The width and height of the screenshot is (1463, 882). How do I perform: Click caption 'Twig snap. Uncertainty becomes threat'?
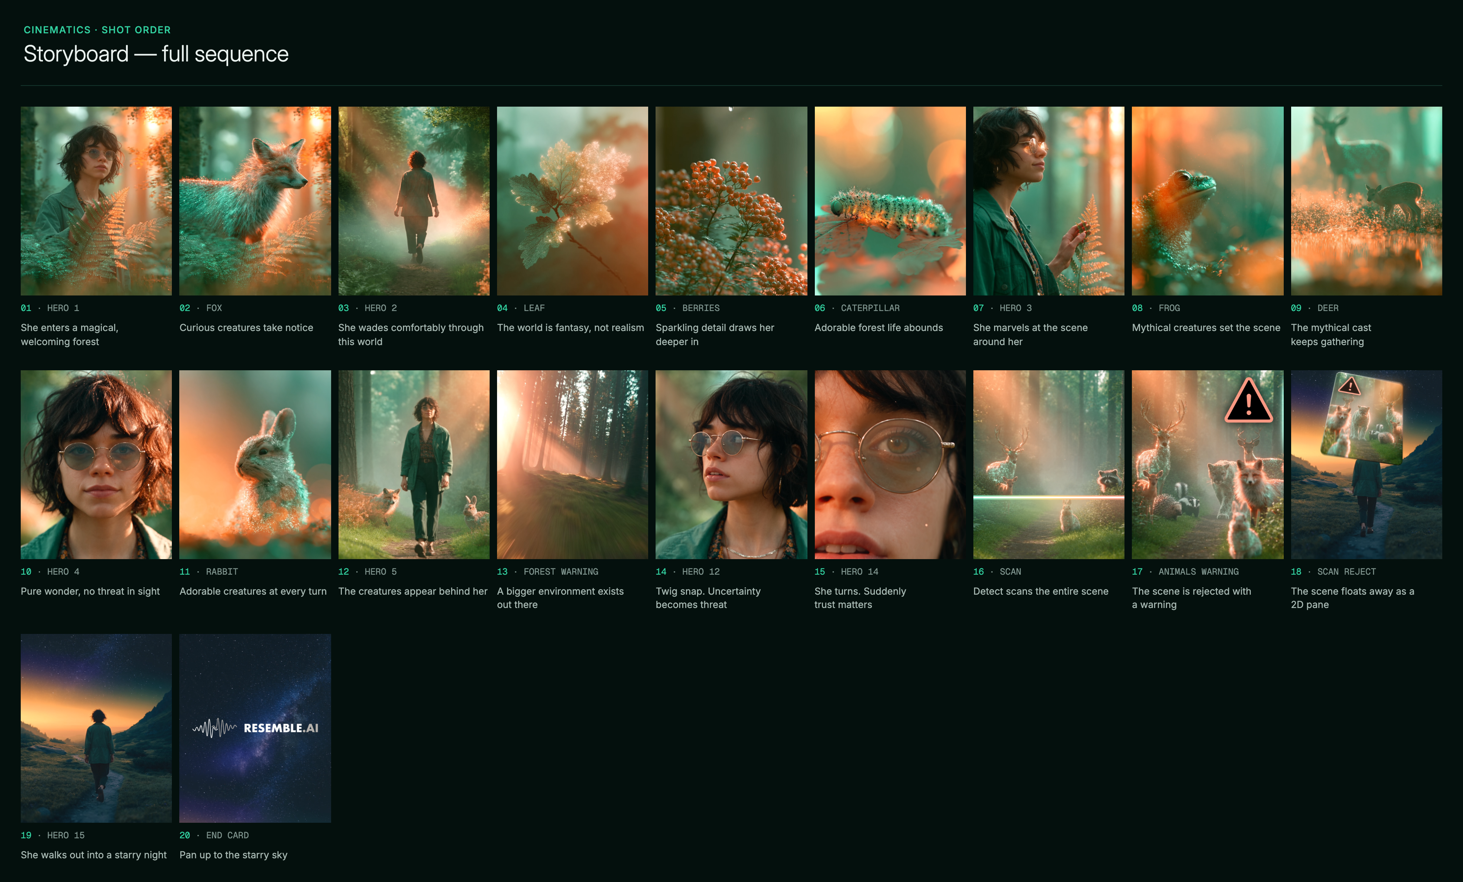[708, 598]
